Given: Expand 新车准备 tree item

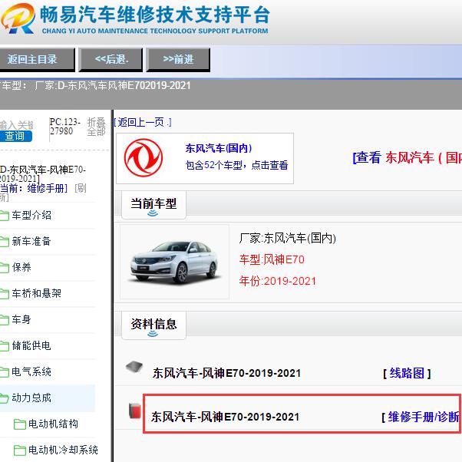Looking at the screenshot, I should [x=31, y=242].
